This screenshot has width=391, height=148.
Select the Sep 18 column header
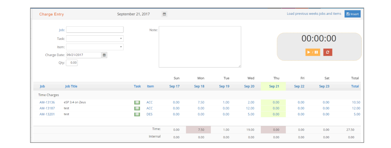(199, 86)
